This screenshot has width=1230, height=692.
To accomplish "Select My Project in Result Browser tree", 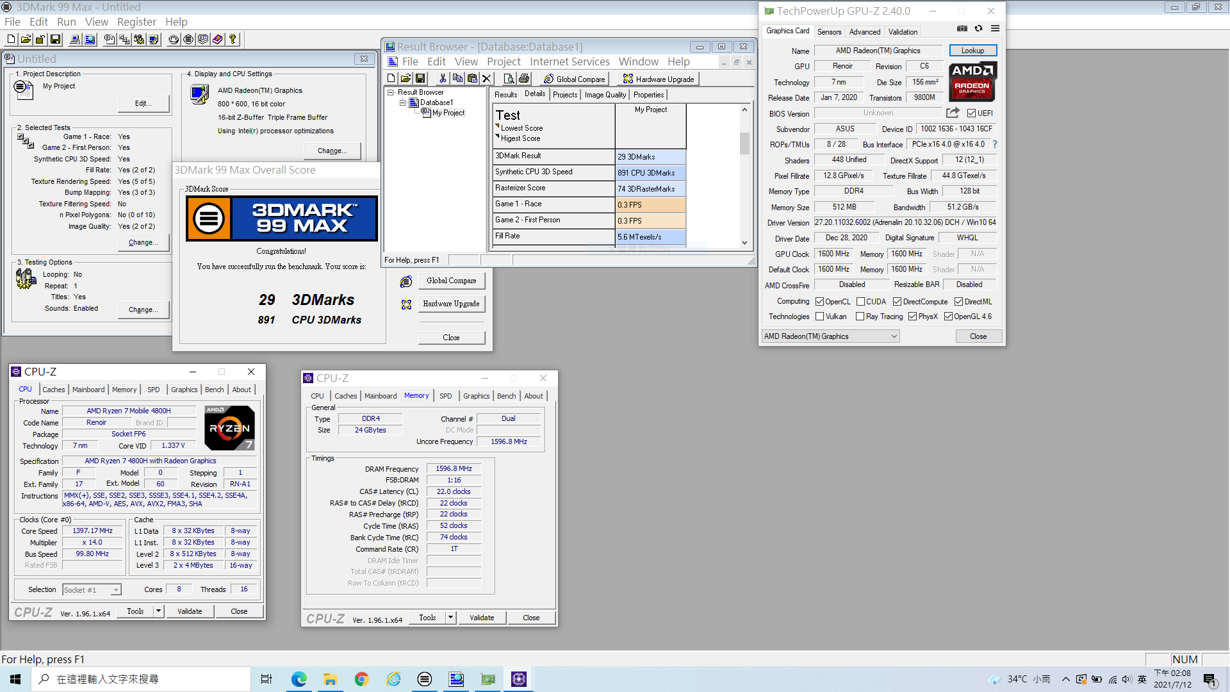I will click(x=448, y=113).
